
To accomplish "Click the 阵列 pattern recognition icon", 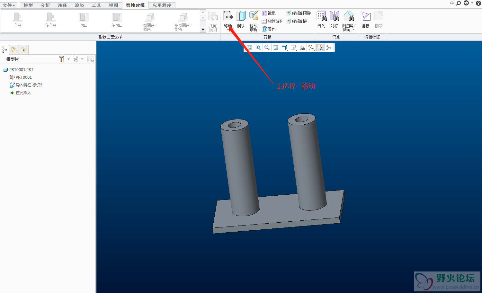I will pyautogui.click(x=322, y=19).
